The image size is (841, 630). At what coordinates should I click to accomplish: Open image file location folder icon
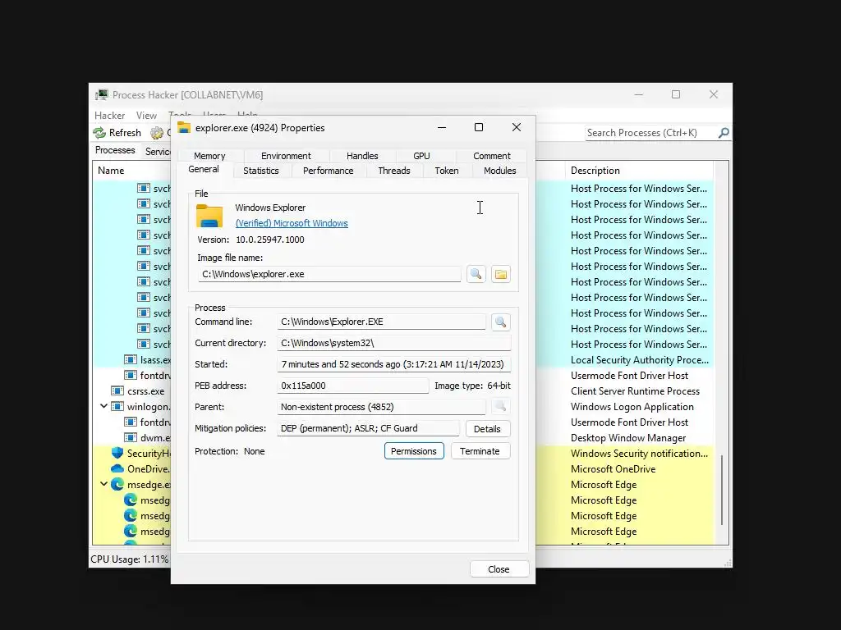(x=500, y=274)
